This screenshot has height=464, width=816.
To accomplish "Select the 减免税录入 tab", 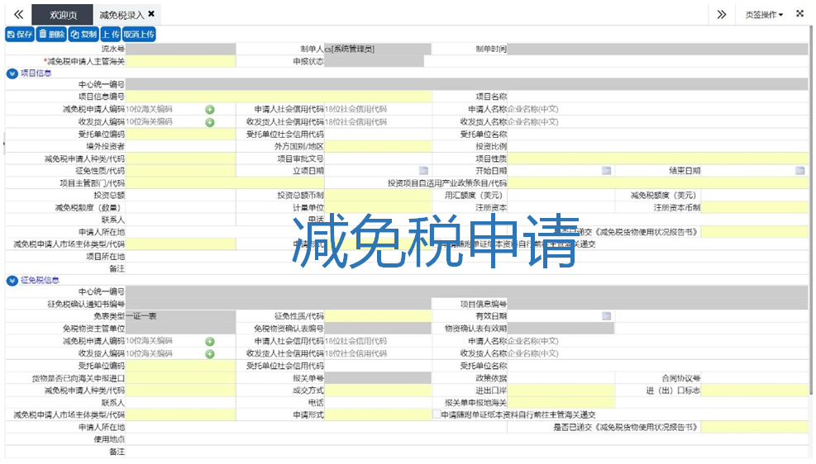I will pyautogui.click(x=122, y=15).
